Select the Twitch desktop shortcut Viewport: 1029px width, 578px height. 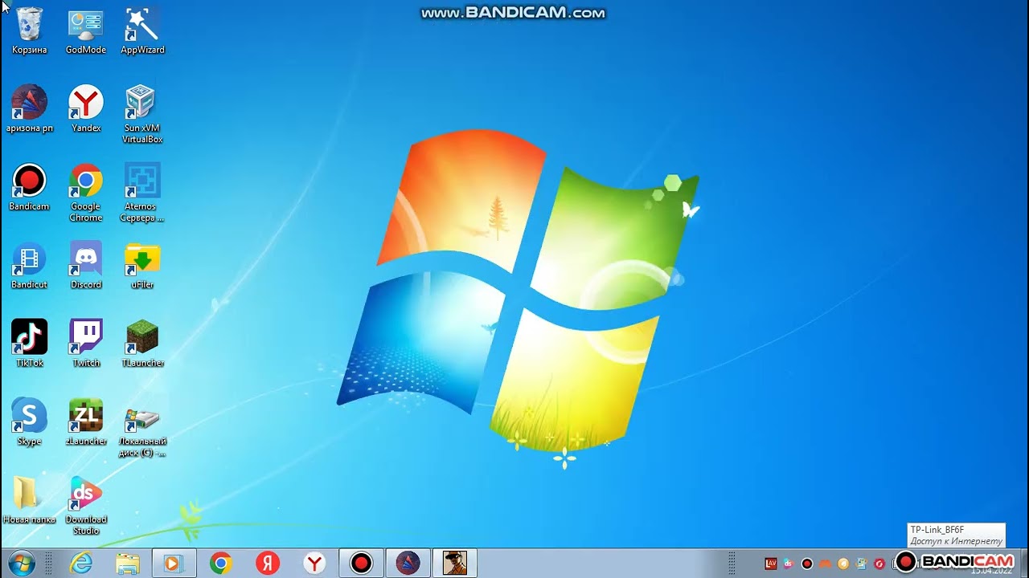[x=86, y=344]
